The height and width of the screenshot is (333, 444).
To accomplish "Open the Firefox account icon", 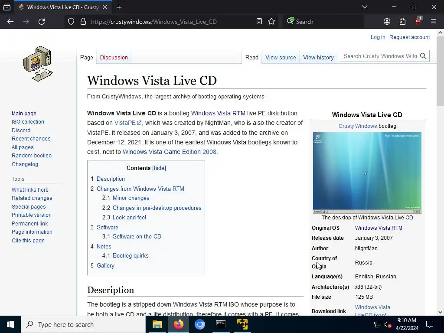I will click(387, 22).
